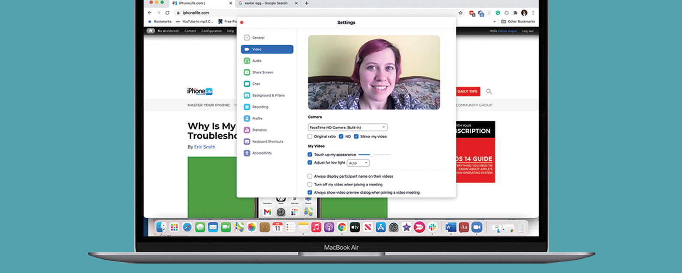
Task: Click the Daily Tips button
Action: pos(467,91)
